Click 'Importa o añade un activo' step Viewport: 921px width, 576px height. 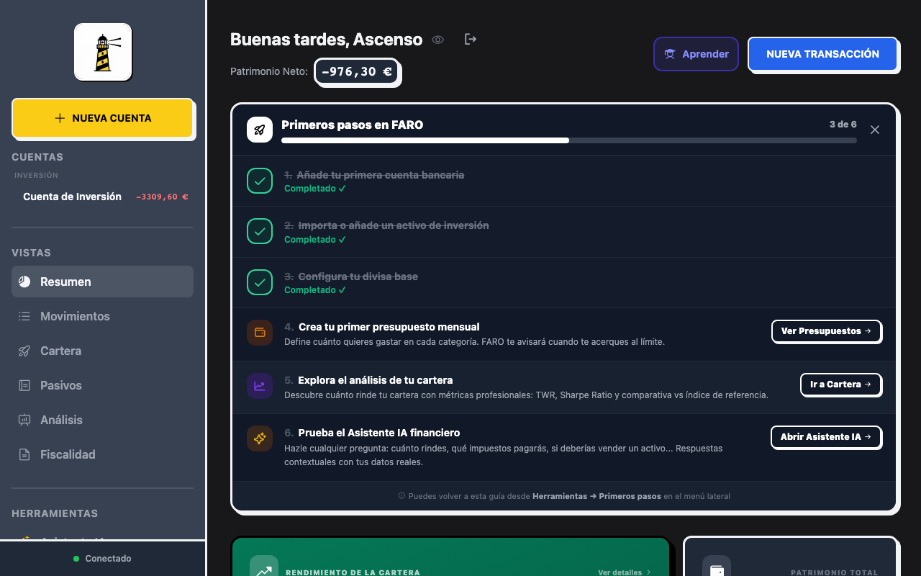[394, 225]
